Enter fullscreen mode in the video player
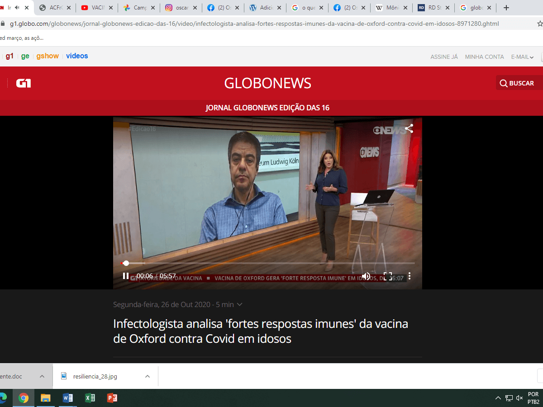Viewport: 543px width, 407px height. 388,276
